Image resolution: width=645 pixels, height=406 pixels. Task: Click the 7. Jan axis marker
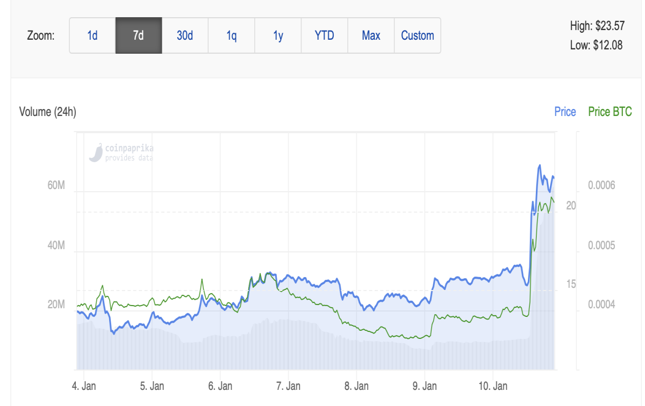(x=288, y=386)
